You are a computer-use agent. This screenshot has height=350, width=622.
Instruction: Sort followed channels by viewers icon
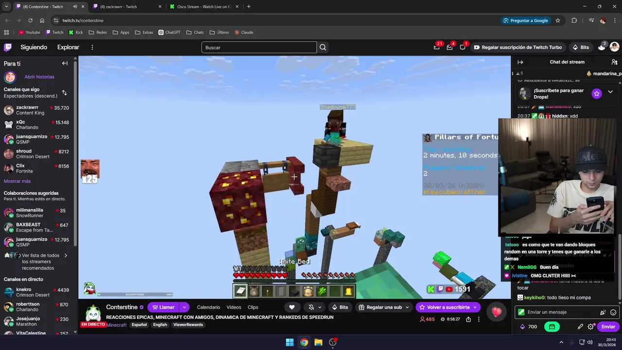[64, 92]
